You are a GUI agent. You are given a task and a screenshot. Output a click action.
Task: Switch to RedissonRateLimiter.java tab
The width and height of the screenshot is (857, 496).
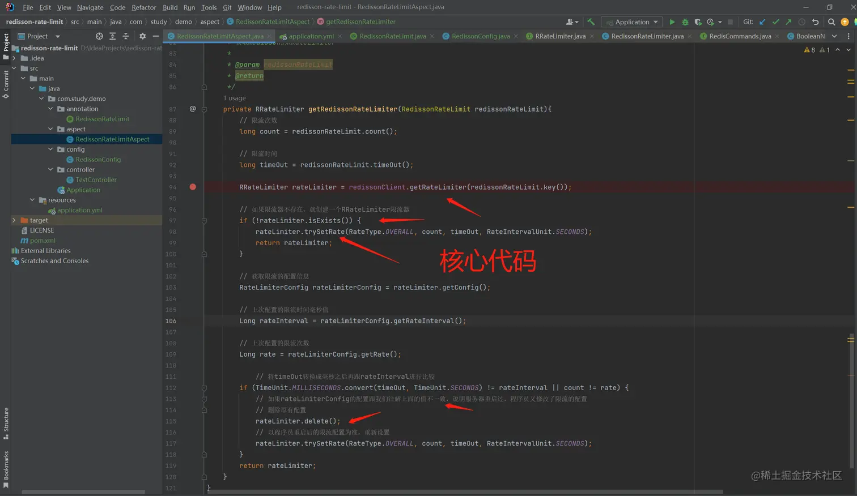point(647,36)
